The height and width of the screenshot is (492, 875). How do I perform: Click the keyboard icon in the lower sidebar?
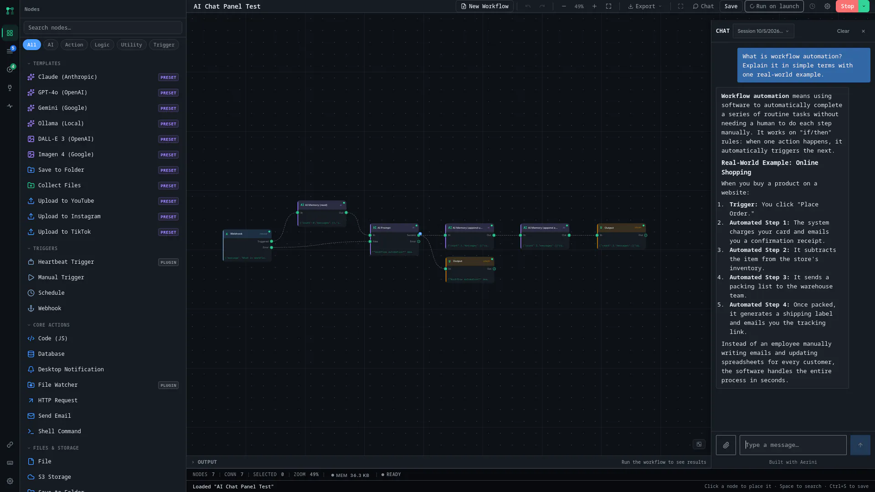[10, 463]
